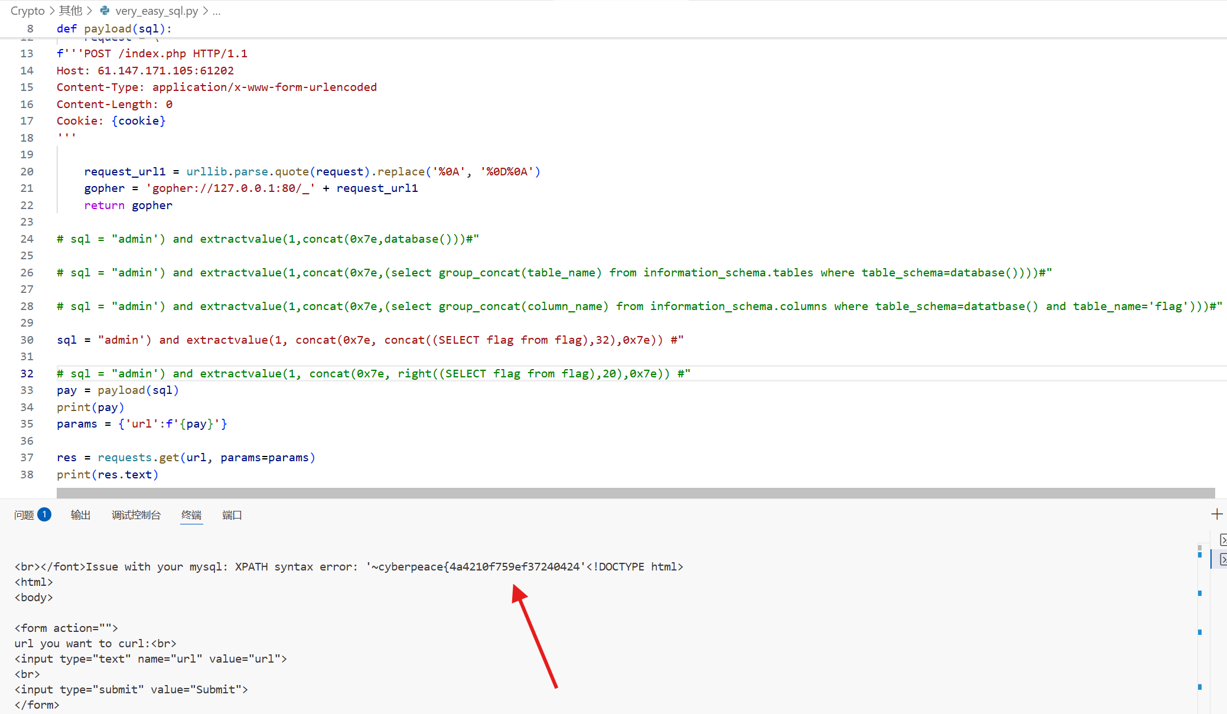Image resolution: width=1227 pixels, height=714 pixels.
Task: Open the 其他 breadcrumb dropdown
Action: click(x=70, y=11)
